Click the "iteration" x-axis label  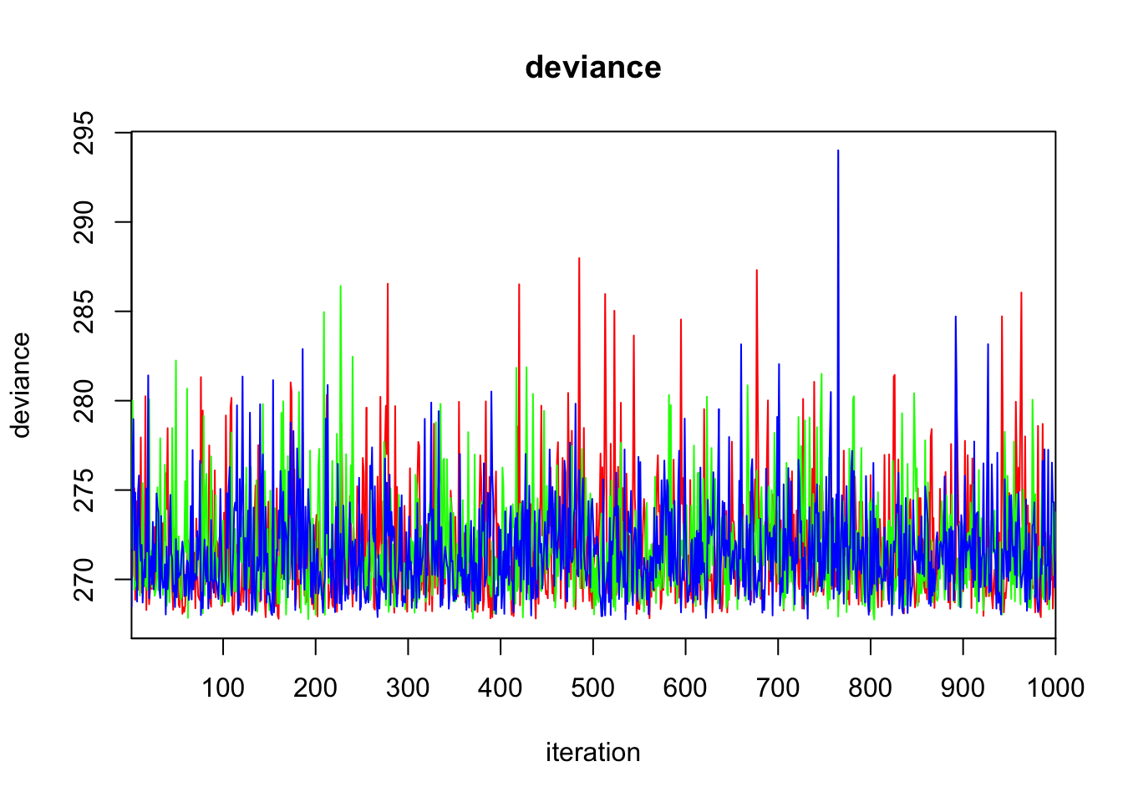[592, 753]
